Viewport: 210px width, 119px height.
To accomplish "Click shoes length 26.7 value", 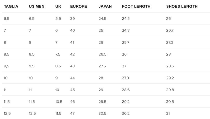I will [x=170, y=30].
